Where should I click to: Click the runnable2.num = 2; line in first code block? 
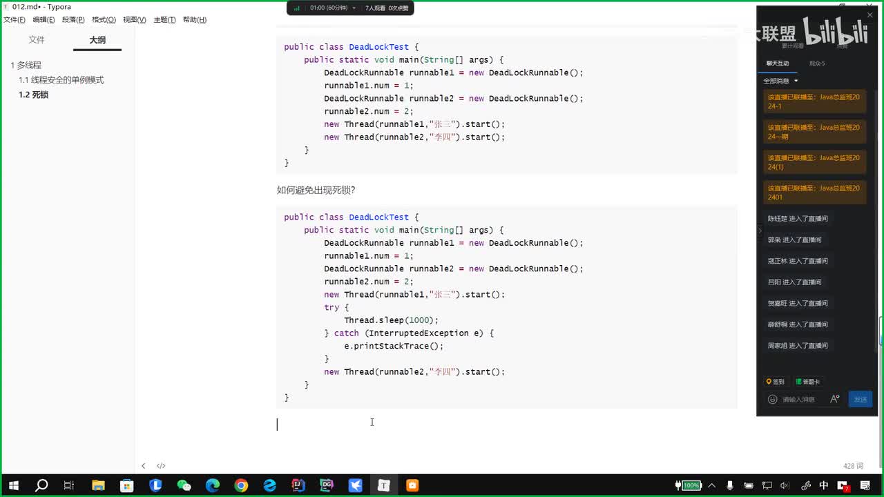point(369,111)
